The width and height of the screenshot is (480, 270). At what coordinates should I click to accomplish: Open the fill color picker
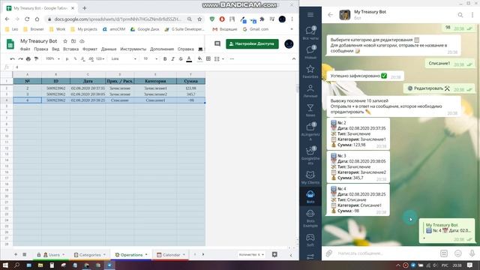[199, 58]
